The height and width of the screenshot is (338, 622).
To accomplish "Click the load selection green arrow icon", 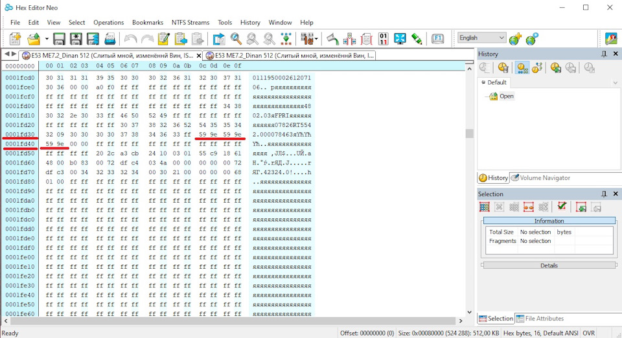I will tap(581, 207).
